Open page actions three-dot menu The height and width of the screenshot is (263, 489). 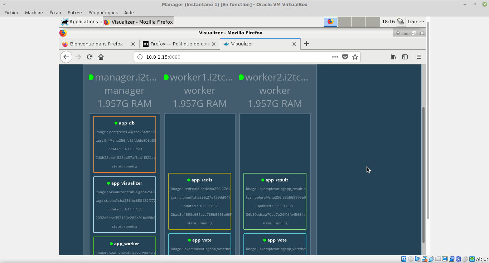click(335, 57)
